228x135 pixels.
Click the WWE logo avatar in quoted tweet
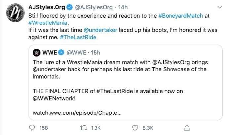click(x=36, y=53)
